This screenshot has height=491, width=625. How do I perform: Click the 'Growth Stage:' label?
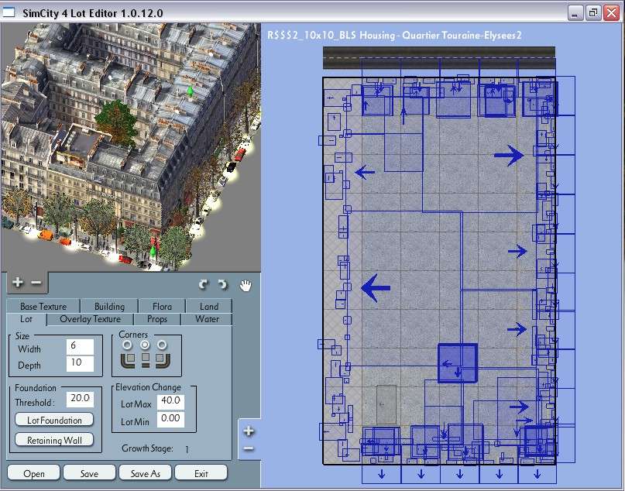tap(147, 448)
